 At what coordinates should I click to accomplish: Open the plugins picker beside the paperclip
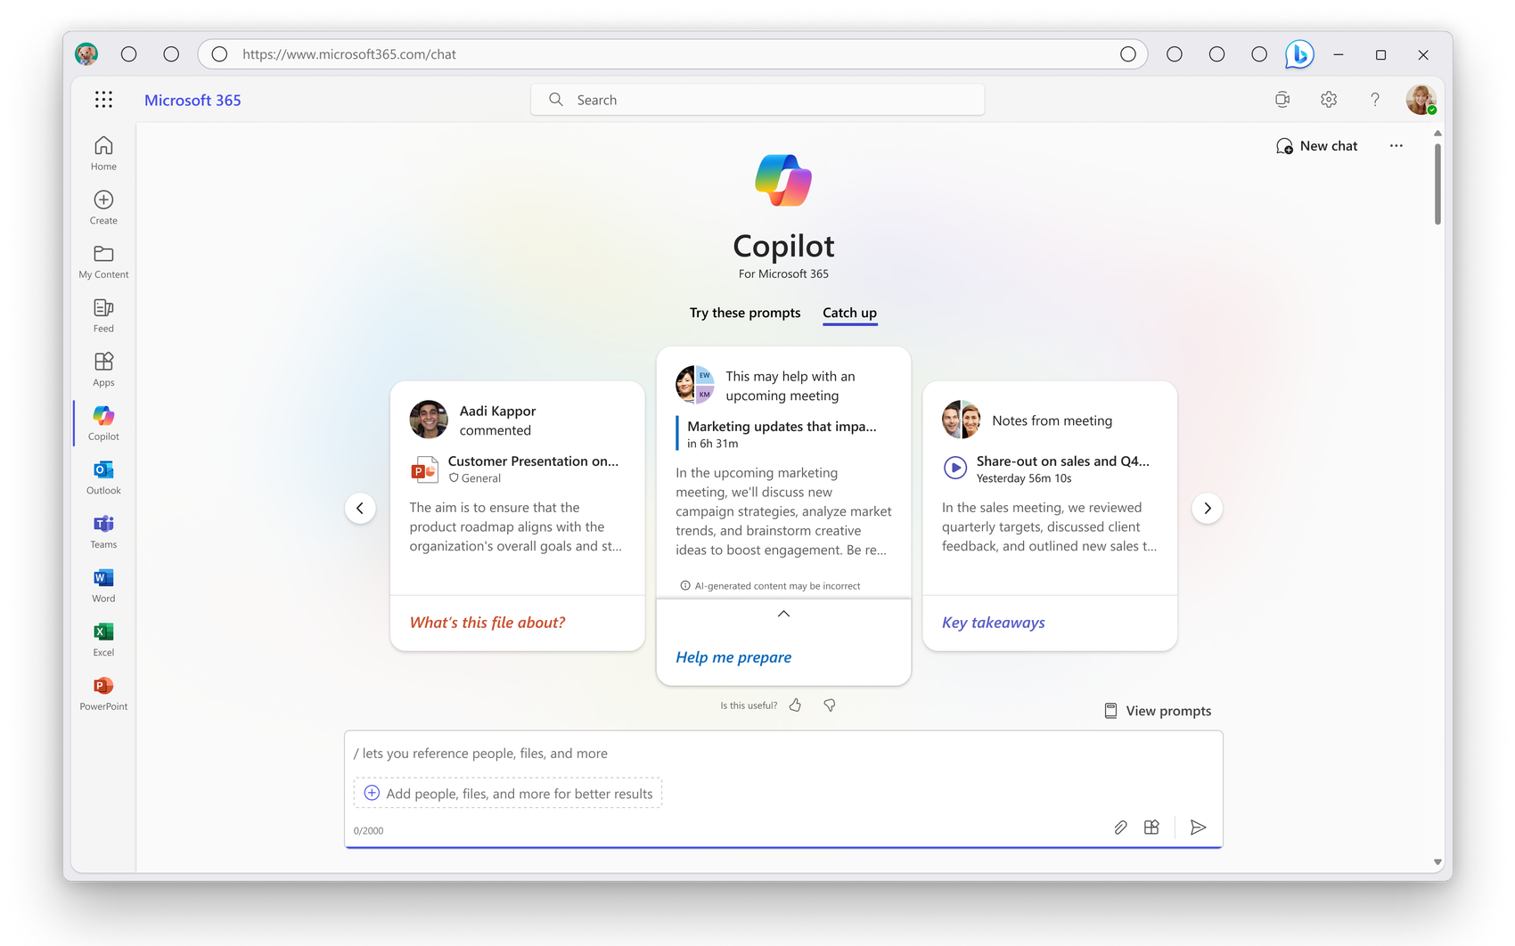1151,827
